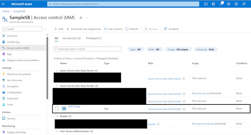Collapse the left menu with double chevron

coord(45,29)
